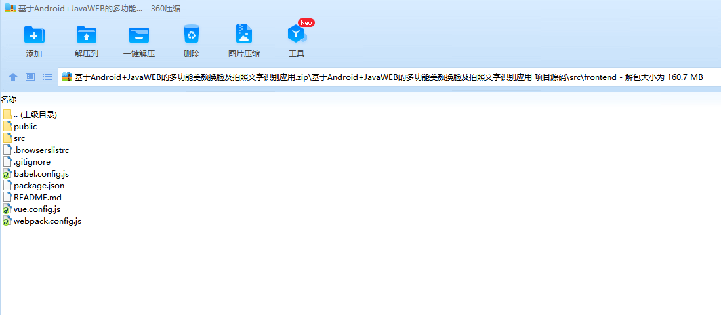Select the 'README.md' file name
Viewport: 721px width, 315px height.
[37, 198]
